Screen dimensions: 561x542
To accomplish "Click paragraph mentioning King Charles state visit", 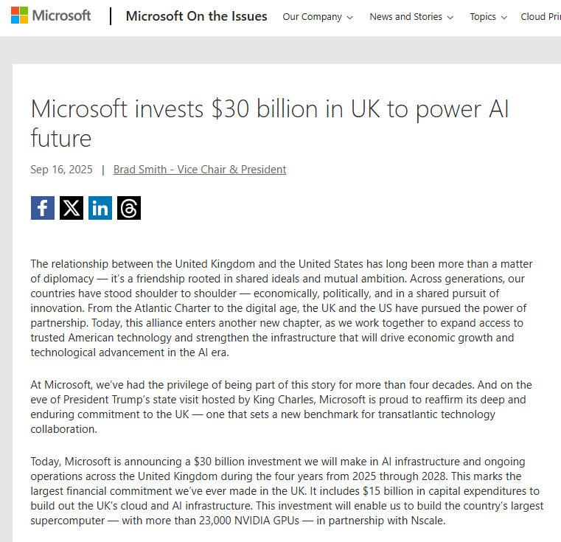I will click(280, 407).
